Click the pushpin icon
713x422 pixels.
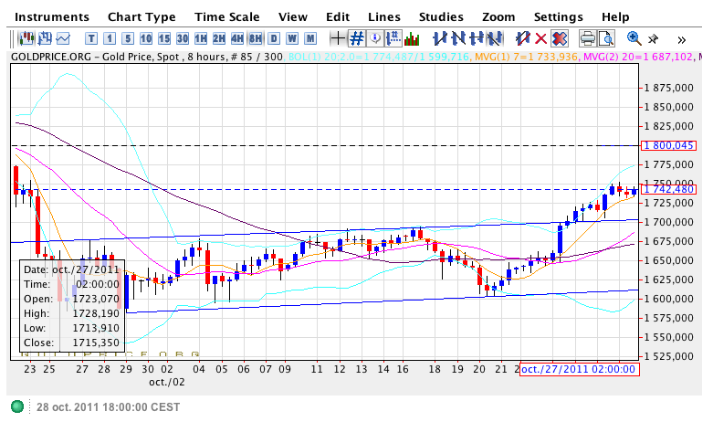point(653,39)
